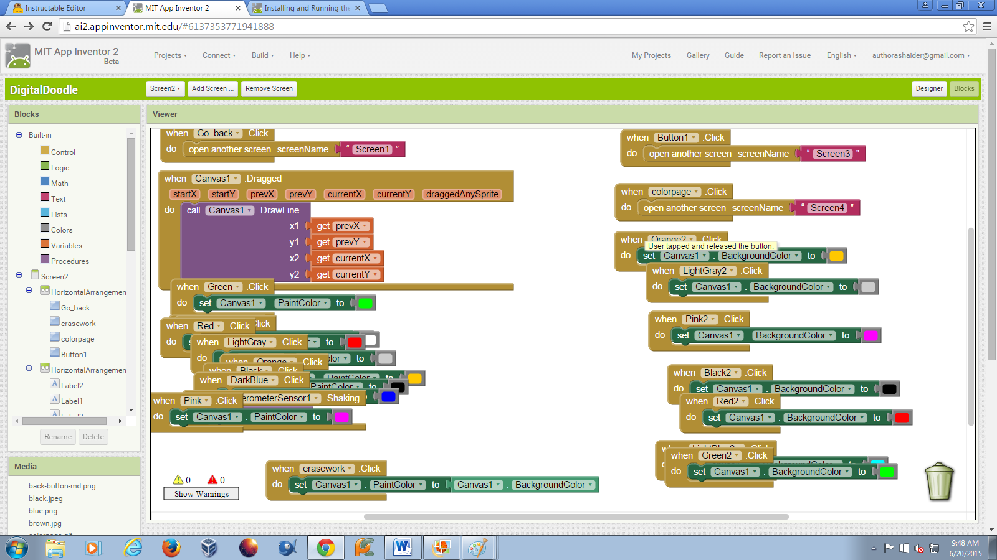This screenshot has height=560, width=997.
Task: Click the red color block in Red2.Click
Action: point(902,418)
